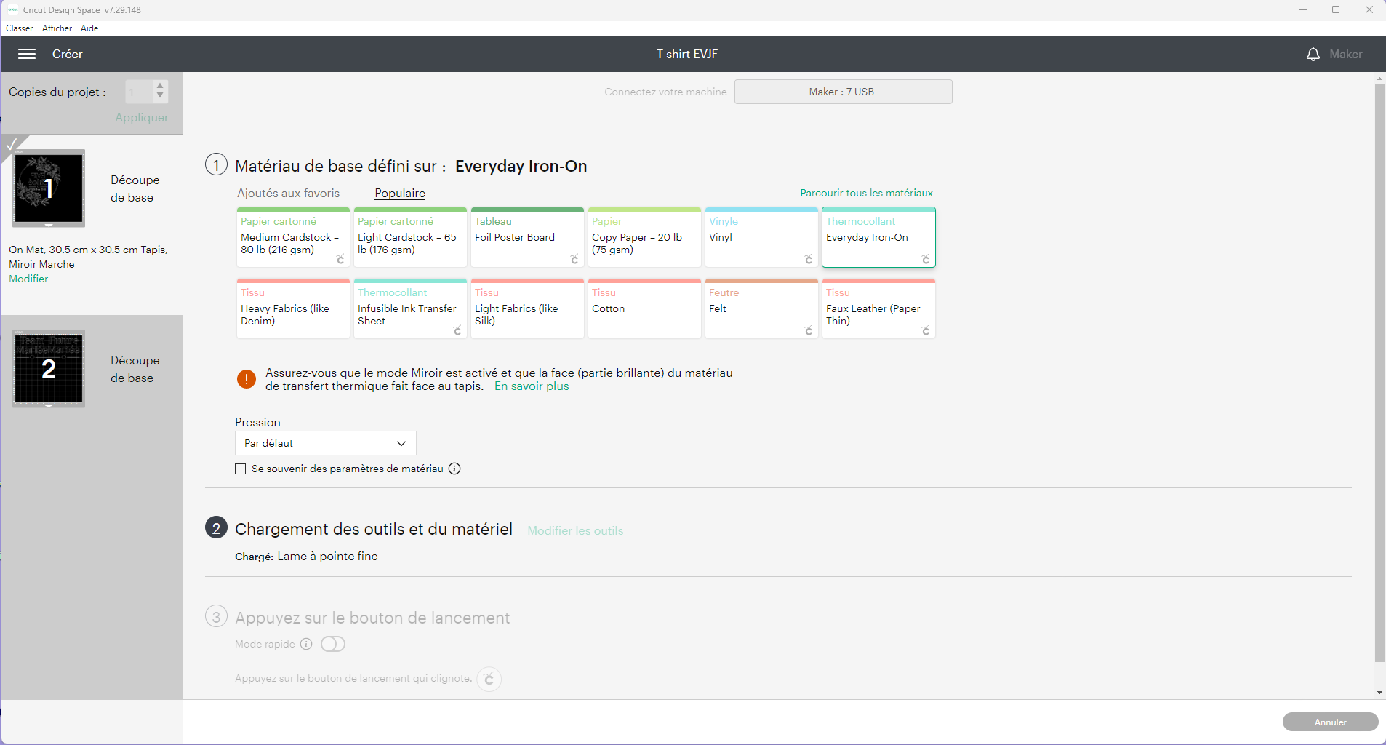Click scrollbar down arrow at bottom right
This screenshot has width=1386, height=745.
[x=1379, y=693]
